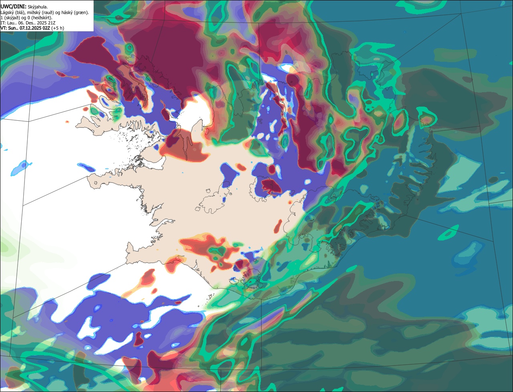Click the 'VT: Sun.. 07.12.2025 02Z' valid time
This screenshot has width=513, height=392.
(x=25, y=28)
